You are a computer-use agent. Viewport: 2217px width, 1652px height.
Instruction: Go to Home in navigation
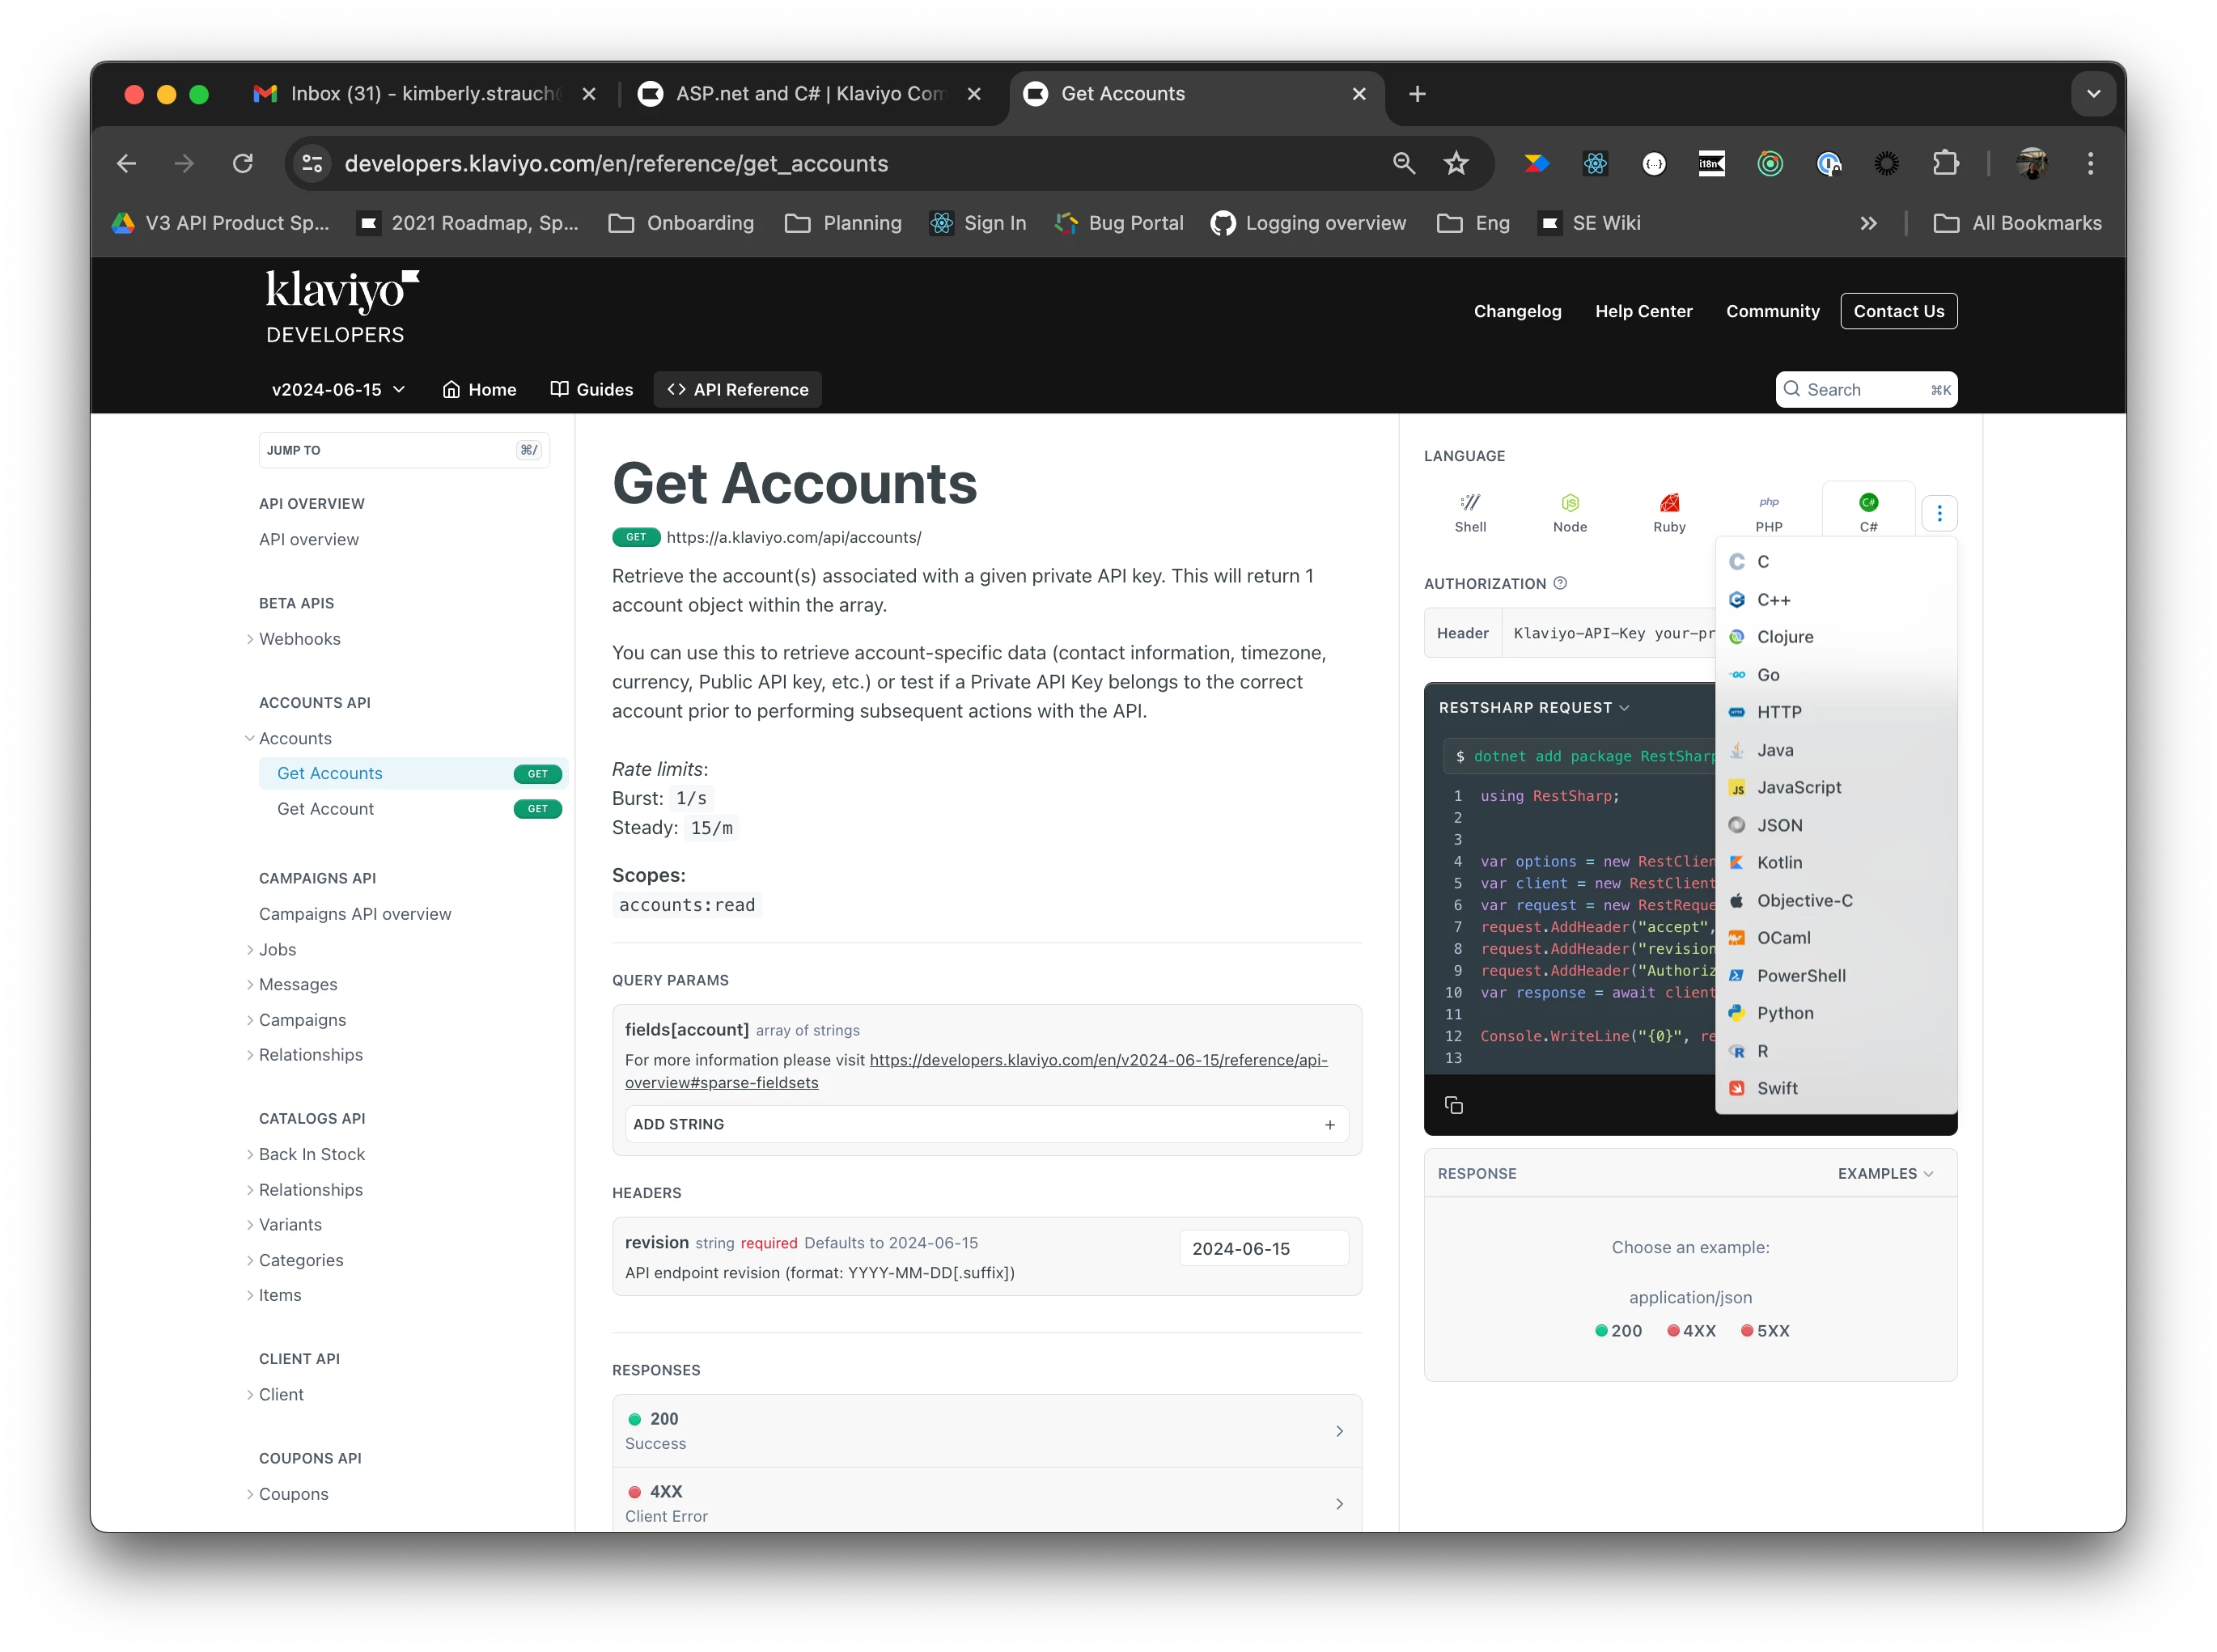pyautogui.click(x=479, y=389)
